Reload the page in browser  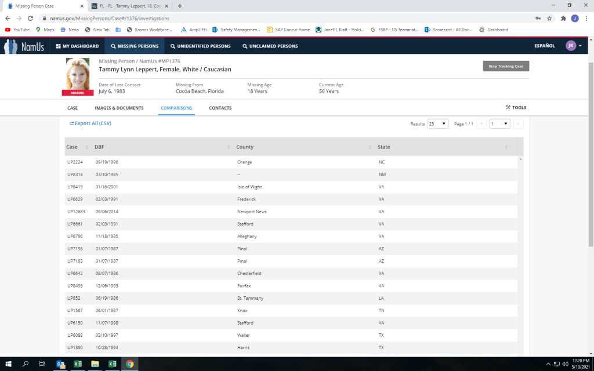point(31,18)
